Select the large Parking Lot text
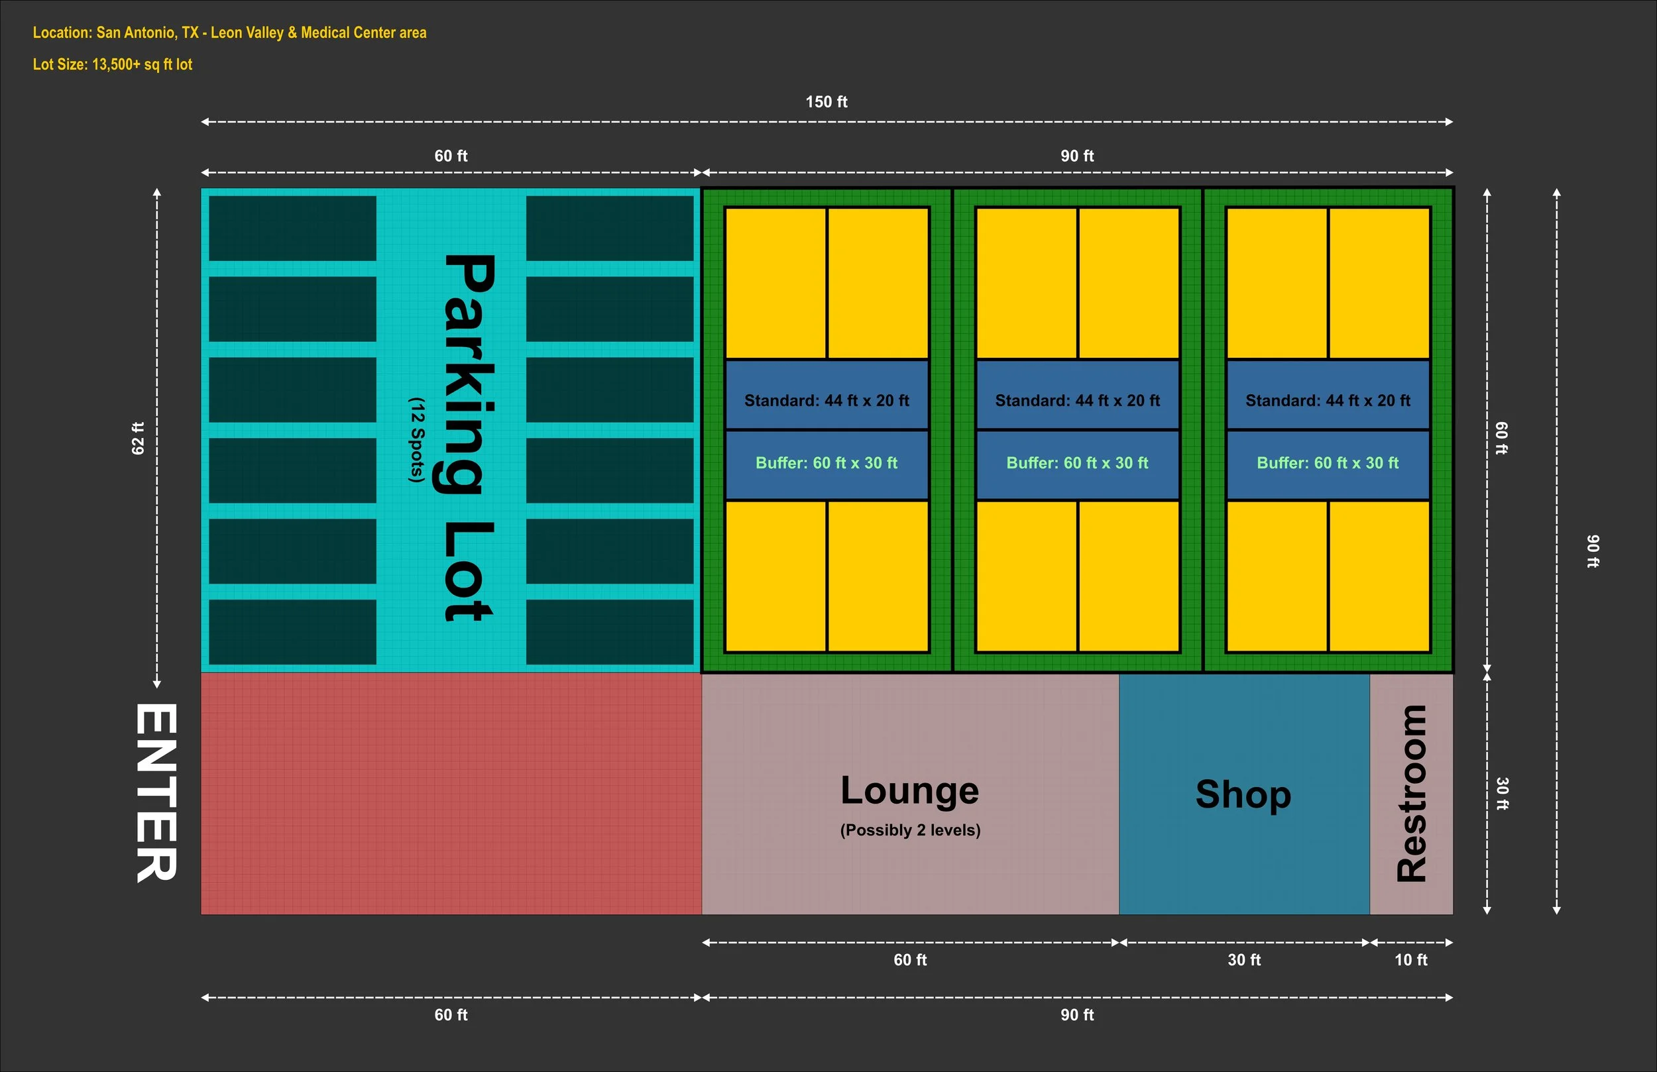 (469, 437)
